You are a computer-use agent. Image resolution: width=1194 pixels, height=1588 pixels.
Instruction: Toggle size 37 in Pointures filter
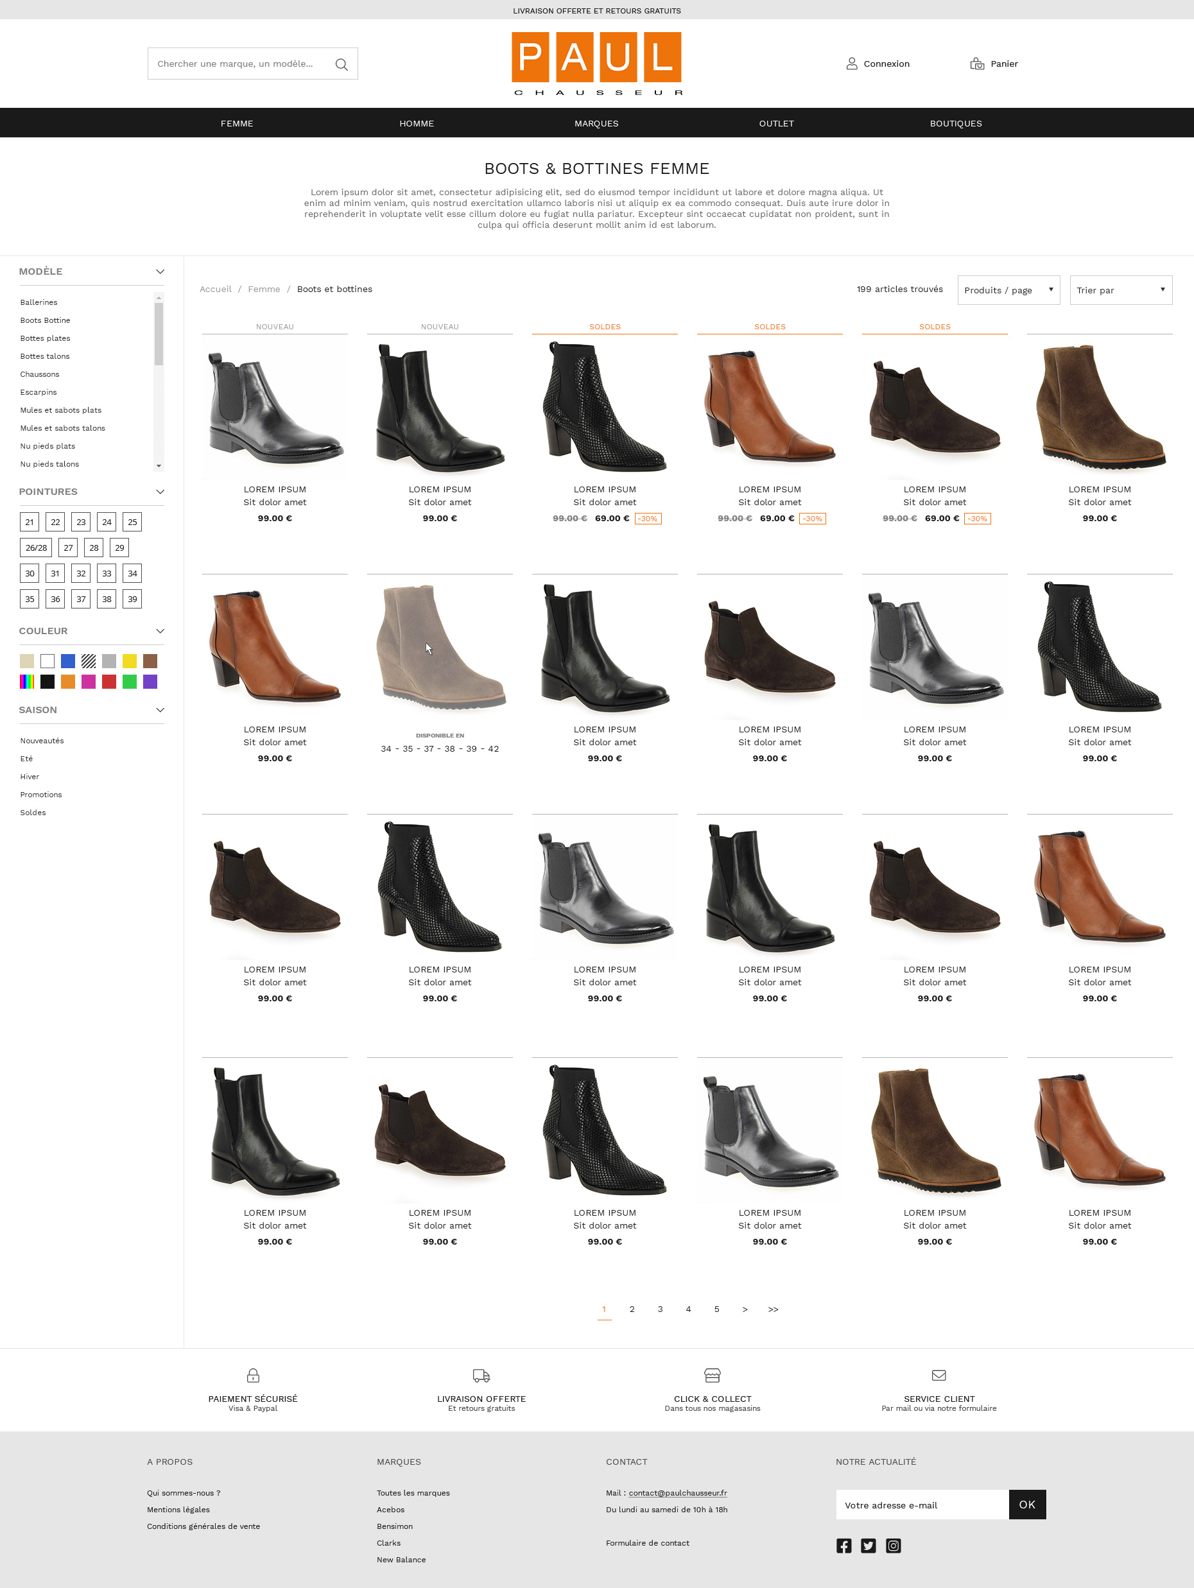coord(80,599)
